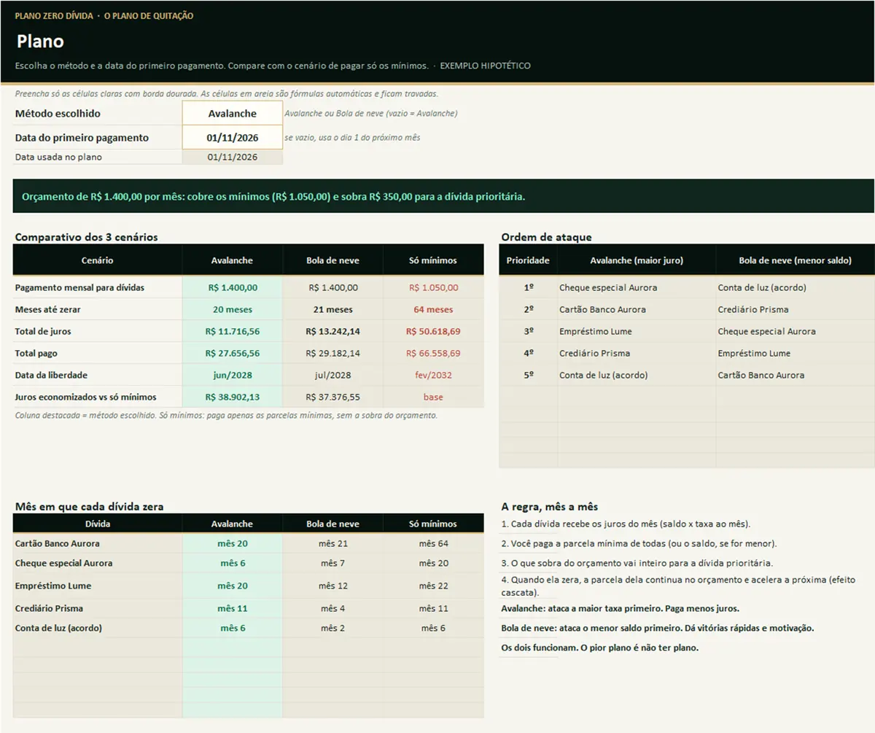Select the 'mês 4' cell in the Crediário Prisma row

(332, 608)
